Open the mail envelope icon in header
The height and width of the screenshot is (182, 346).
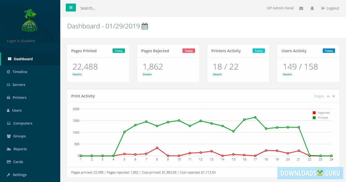[301, 8]
